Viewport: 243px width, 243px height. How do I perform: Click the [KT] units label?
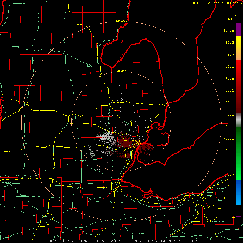pos(231,19)
